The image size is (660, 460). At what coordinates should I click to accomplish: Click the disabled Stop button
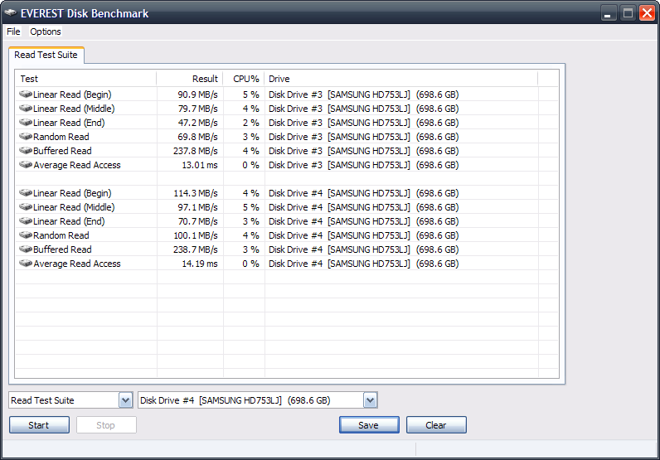pyautogui.click(x=106, y=425)
